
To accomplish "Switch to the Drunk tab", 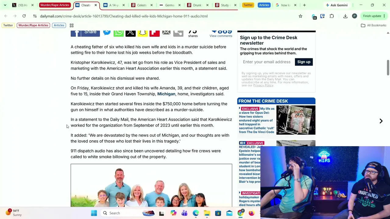I will [x=197, y=5].
